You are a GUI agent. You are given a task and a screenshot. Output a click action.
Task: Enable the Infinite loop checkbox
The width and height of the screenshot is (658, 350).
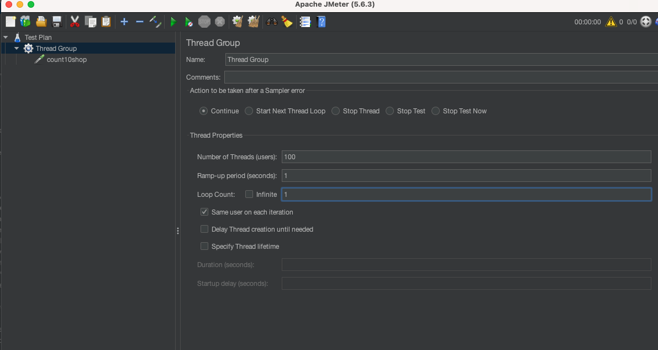(x=249, y=194)
